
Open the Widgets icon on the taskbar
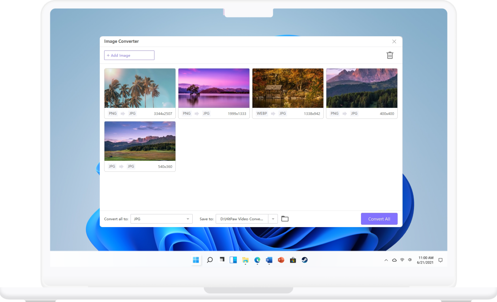click(233, 260)
